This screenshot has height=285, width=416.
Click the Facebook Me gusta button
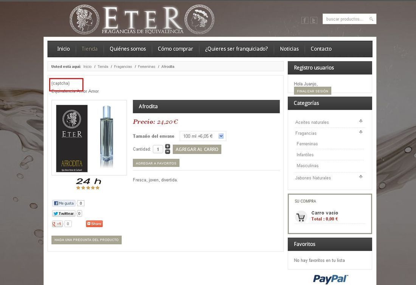click(x=64, y=203)
